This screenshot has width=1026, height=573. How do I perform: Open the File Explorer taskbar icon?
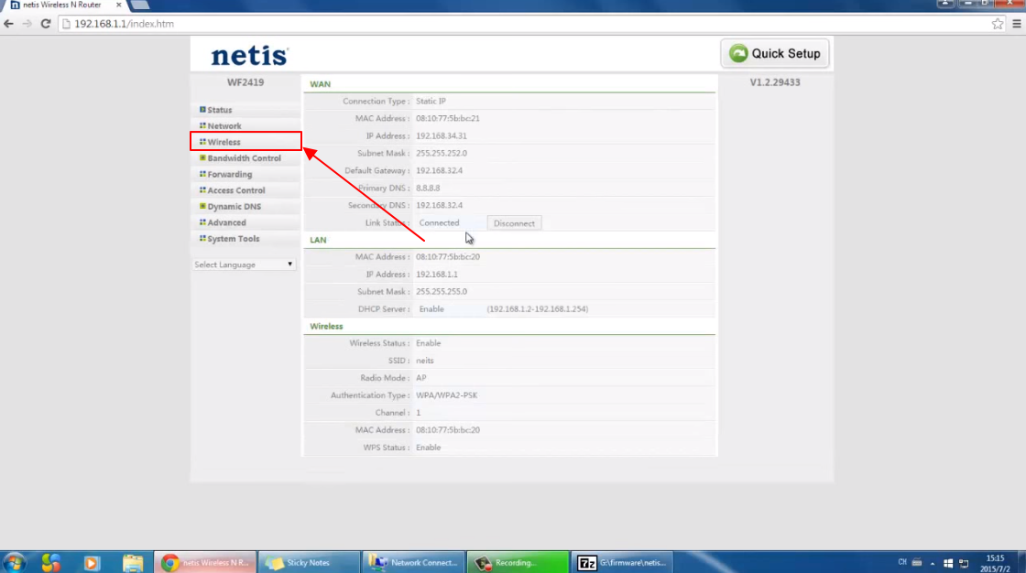click(132, 563)
